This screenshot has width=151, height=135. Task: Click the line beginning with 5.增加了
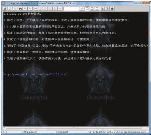[x=76, y=46]
